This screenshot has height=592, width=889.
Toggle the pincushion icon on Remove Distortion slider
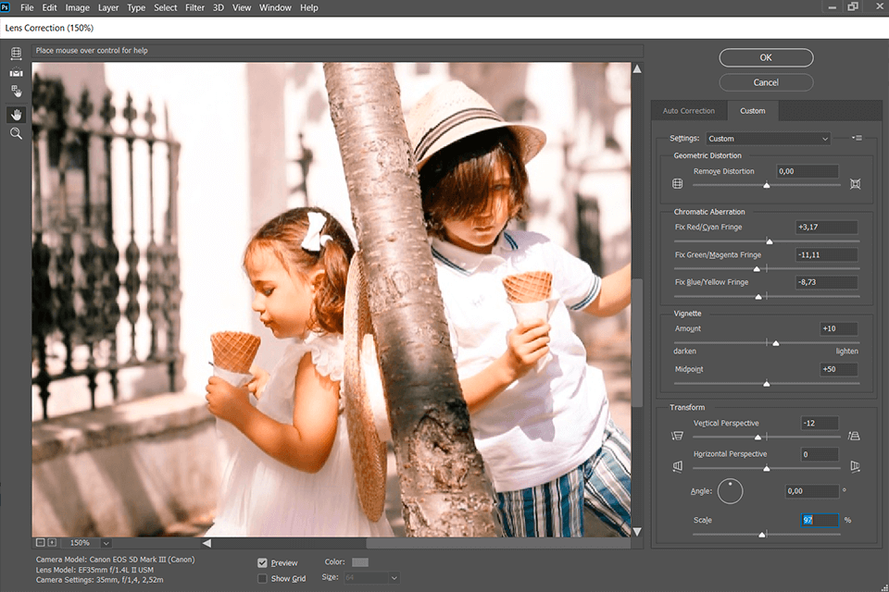click(x=857, y=183)
